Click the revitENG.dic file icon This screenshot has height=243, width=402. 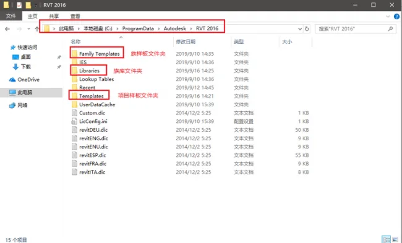[74, 138]
